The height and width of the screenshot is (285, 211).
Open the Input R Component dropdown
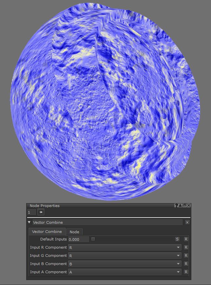(125, 247)
